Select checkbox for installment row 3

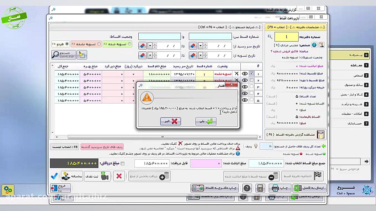(251, 87)
